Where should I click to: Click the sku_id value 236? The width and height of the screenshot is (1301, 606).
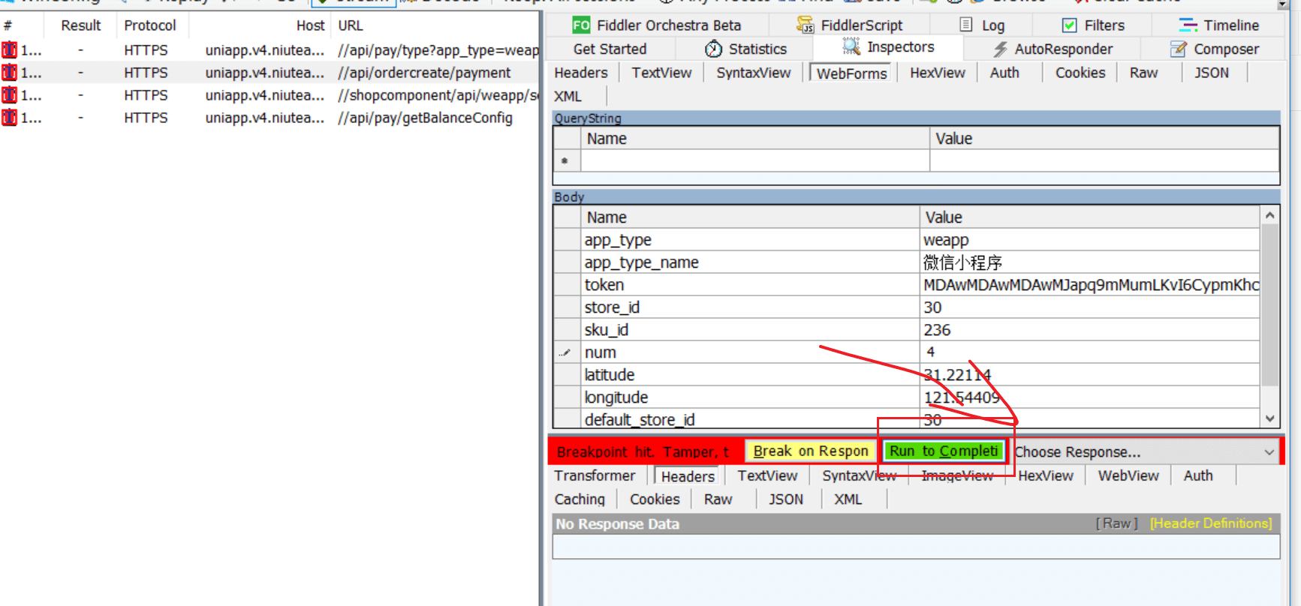[1089, 330]
